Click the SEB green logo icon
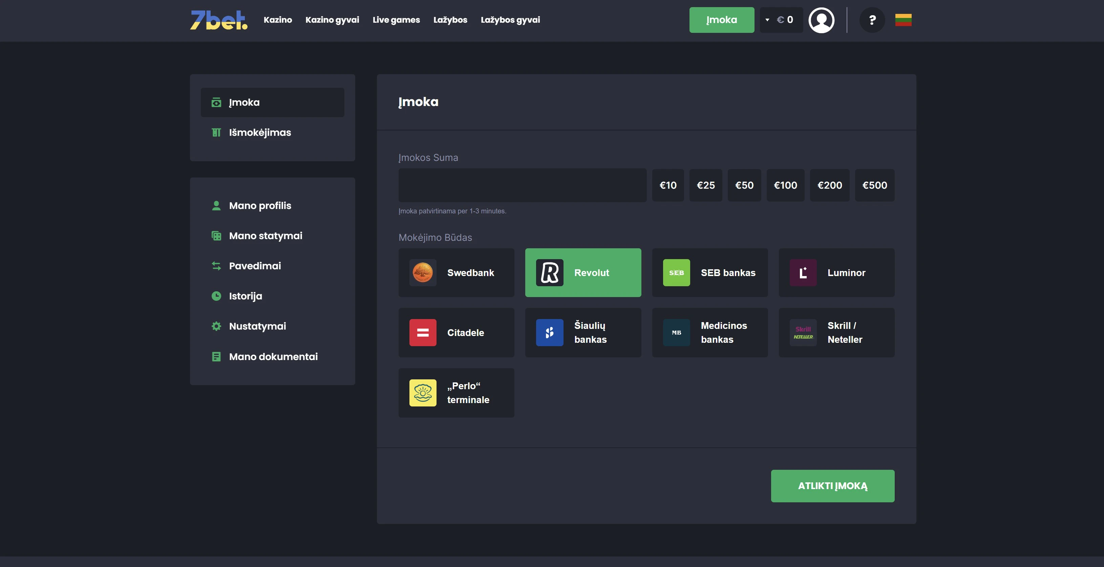Viewport: 1104px width, 567px height. tap(676, 273)
